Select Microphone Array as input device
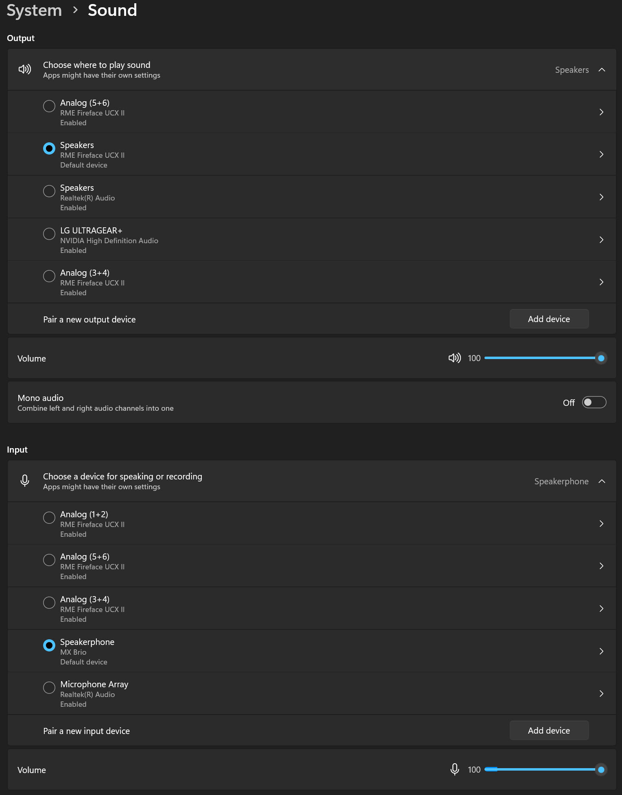The image size is (622, 795). coord(49,688)
